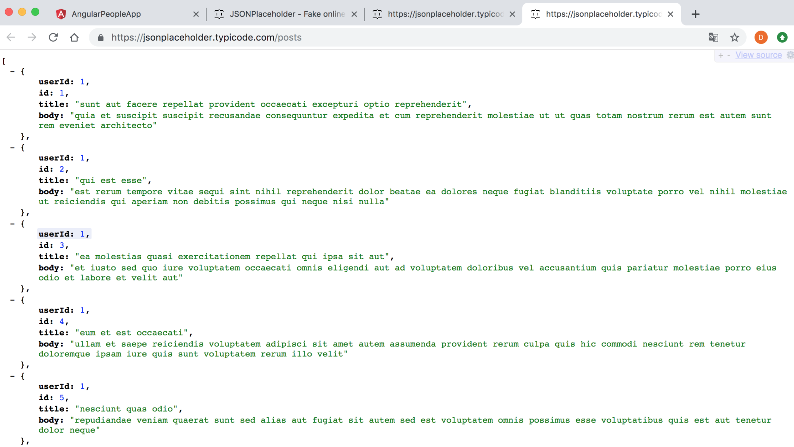Click the reload page icon
Image resolution: width=794 pixels, height=447 pixels.
pyautogui.click(x=54, y=37)
